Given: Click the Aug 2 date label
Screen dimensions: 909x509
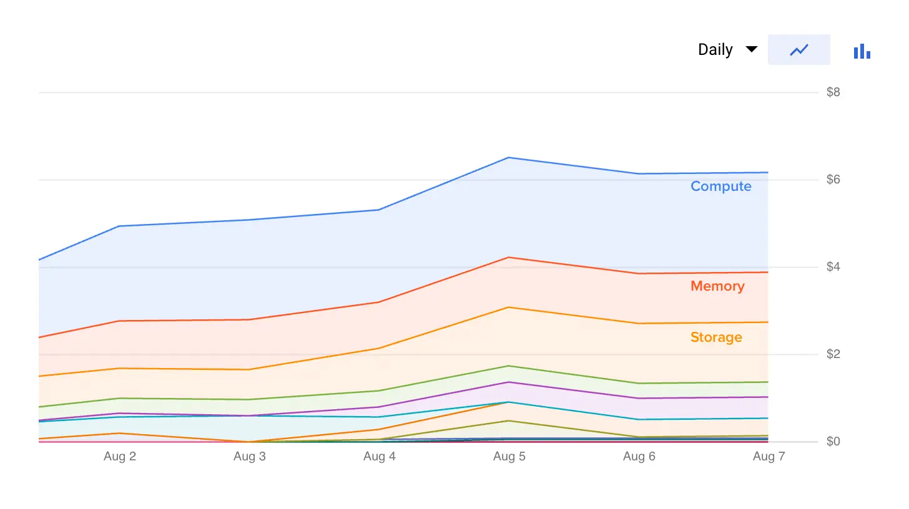Looking at the screenshot, I should pos(120,457).
